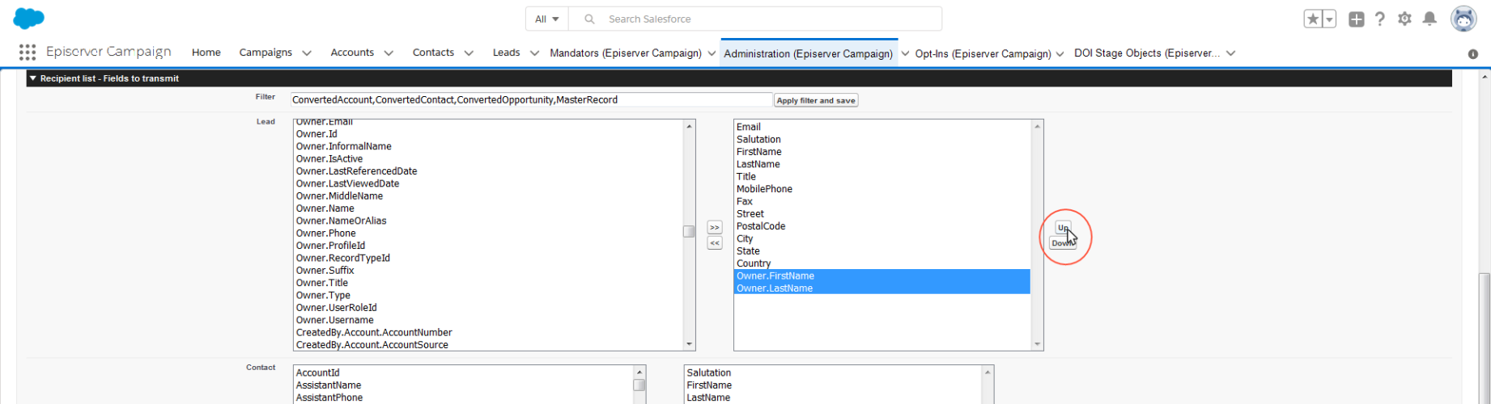Expand the favorites list dropdown arrow
Image resolution: width=1491 pixels, height=404 pixels.
(x=1329, y=19)
